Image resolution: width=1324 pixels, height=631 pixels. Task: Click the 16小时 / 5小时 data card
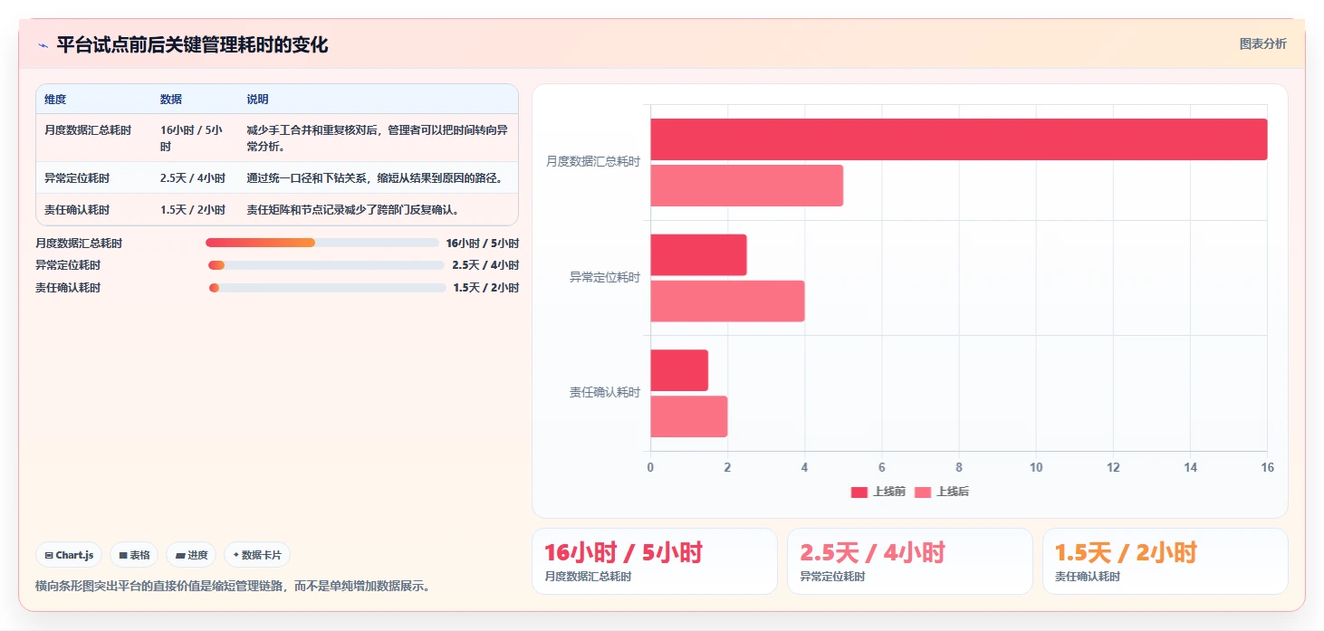(655, 561)
